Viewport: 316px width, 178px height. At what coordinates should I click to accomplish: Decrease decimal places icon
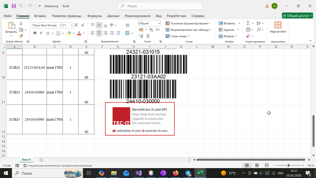click(x=148, y=36)
